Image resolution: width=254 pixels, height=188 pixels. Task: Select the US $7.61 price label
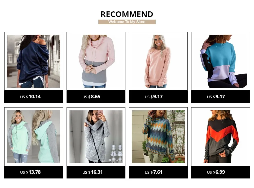click(x=154, y=172)
